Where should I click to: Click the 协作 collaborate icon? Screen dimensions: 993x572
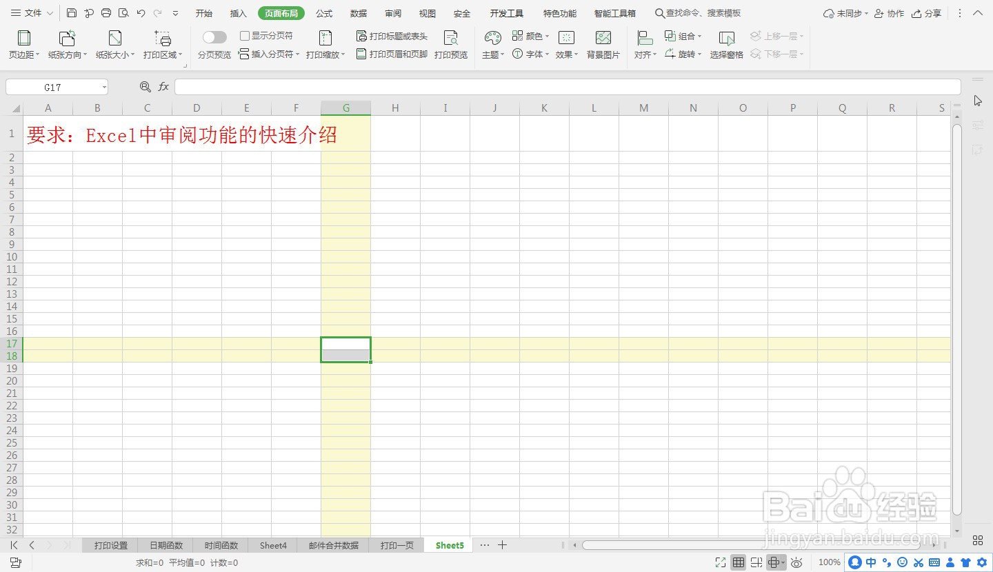[x=889, y=13]
